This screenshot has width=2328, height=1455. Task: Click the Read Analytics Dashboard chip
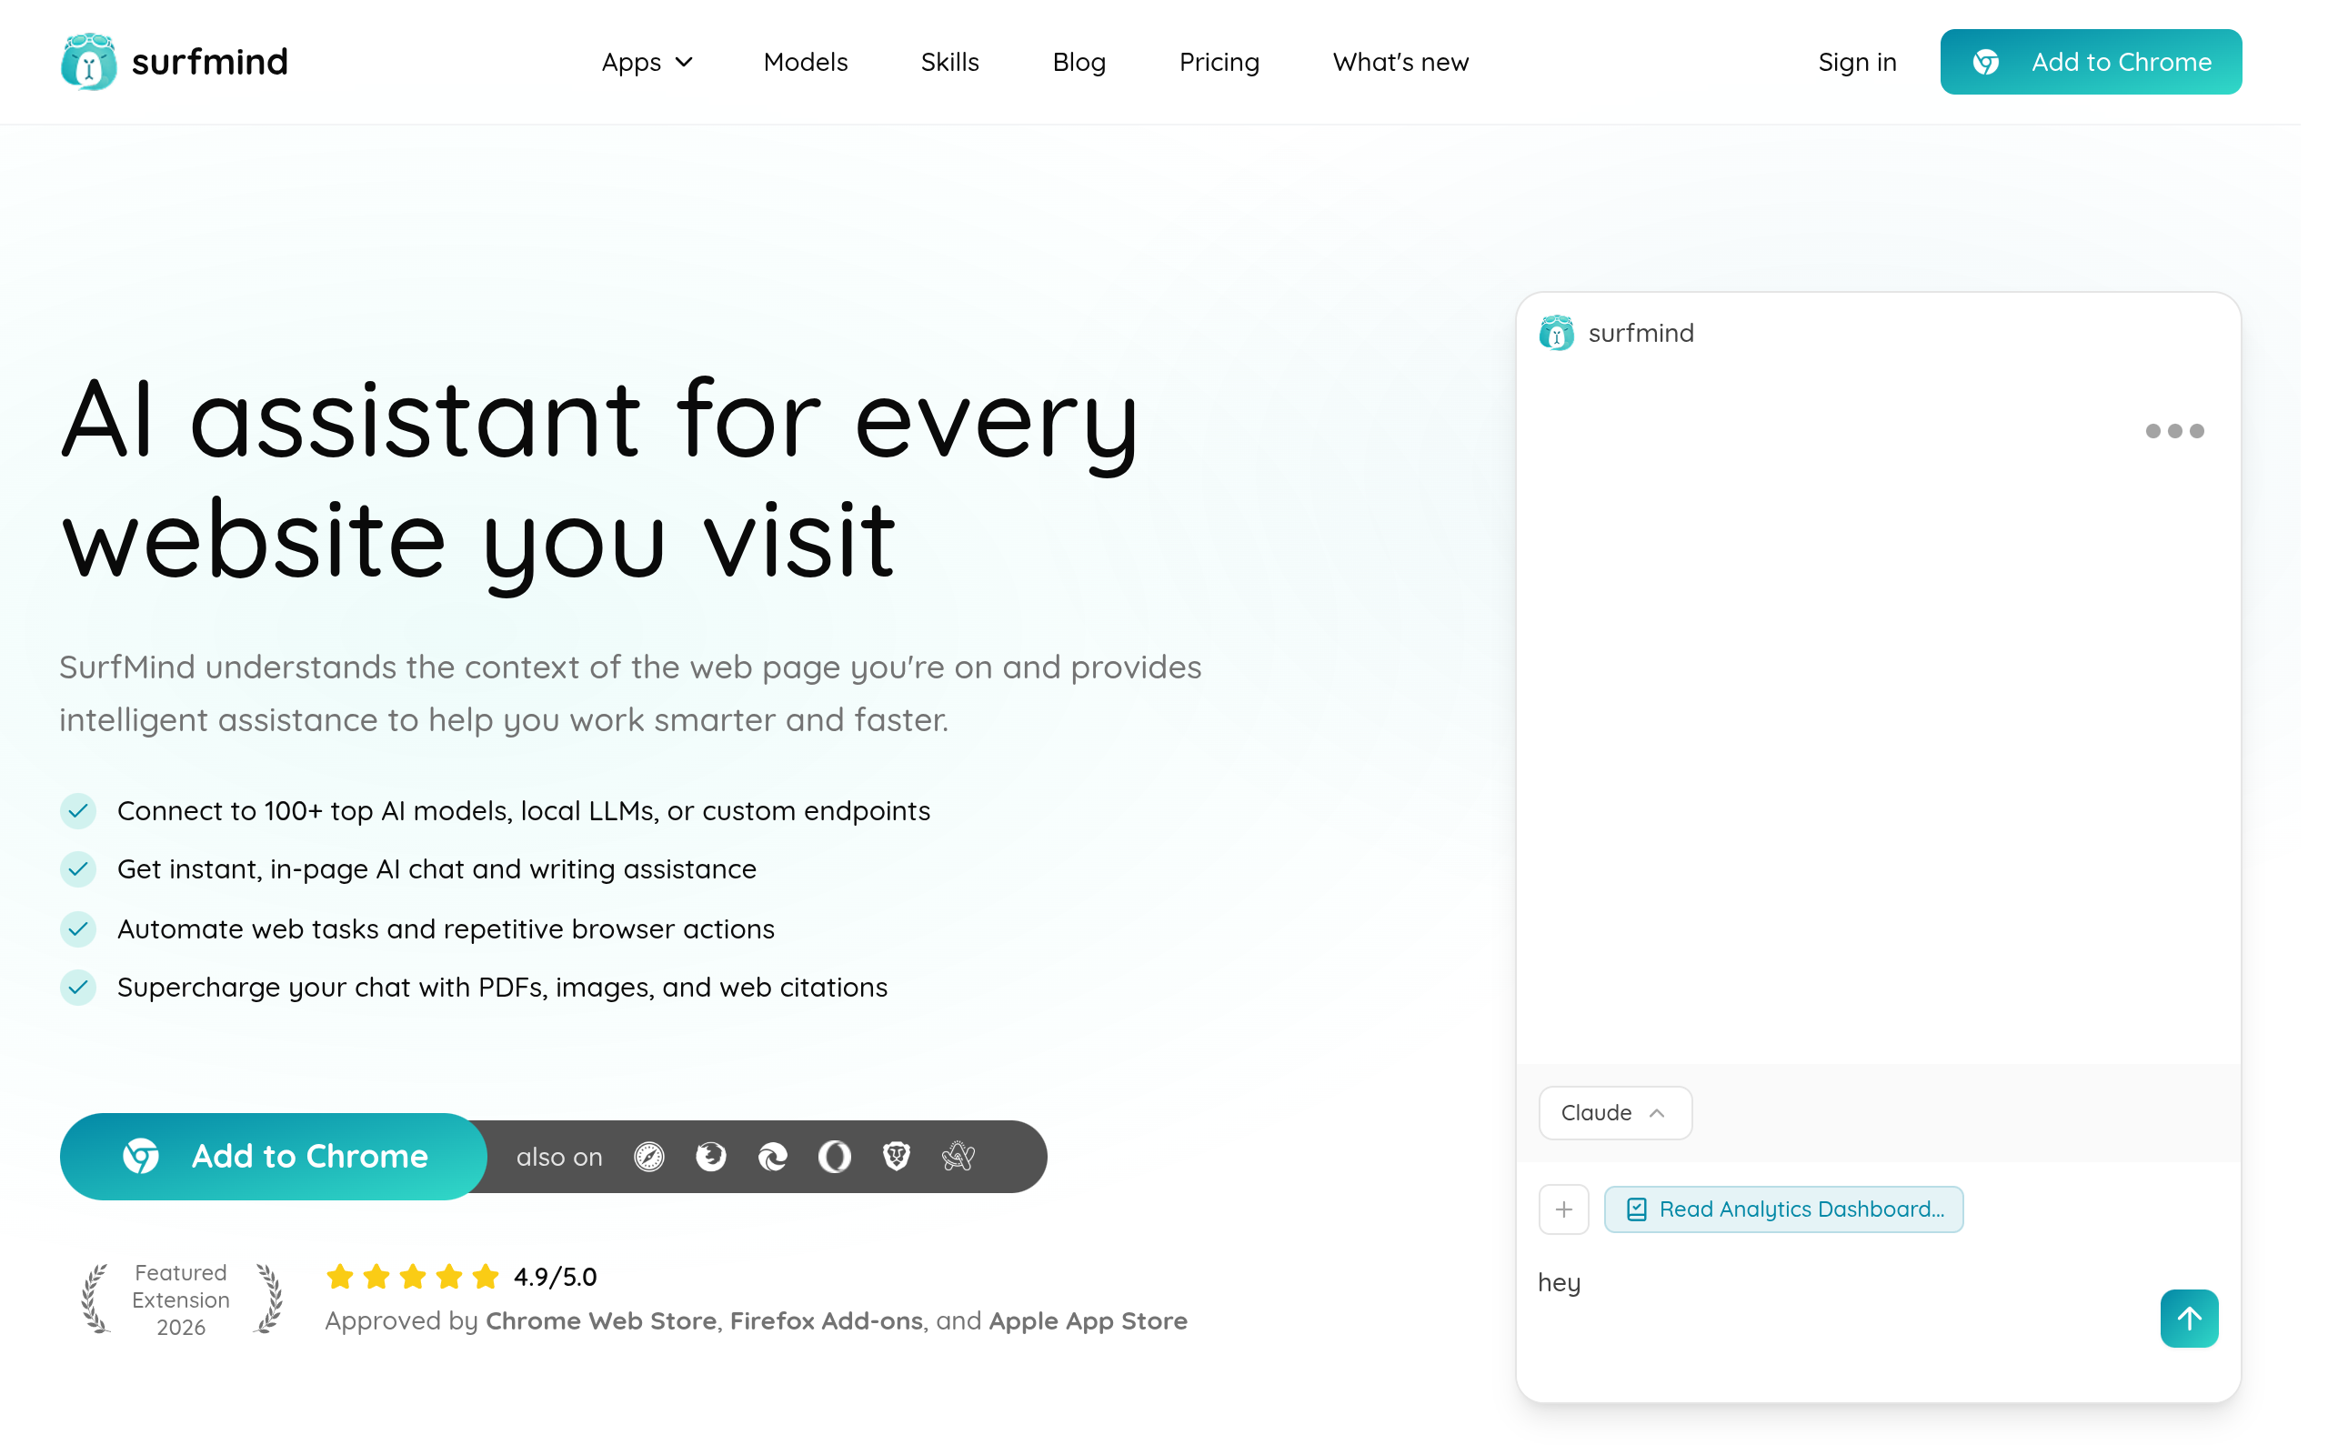tap(1783, 1209)
